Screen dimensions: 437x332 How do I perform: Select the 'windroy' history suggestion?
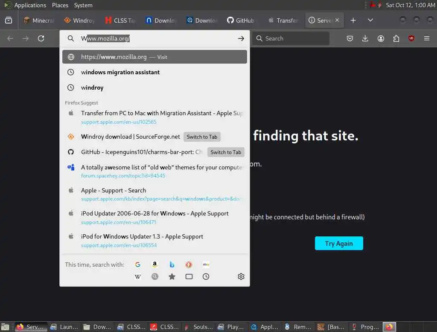tap(154, 87)
